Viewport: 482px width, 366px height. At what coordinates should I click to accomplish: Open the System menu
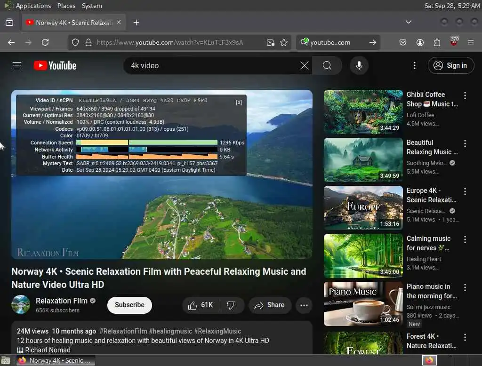point(92,6)
